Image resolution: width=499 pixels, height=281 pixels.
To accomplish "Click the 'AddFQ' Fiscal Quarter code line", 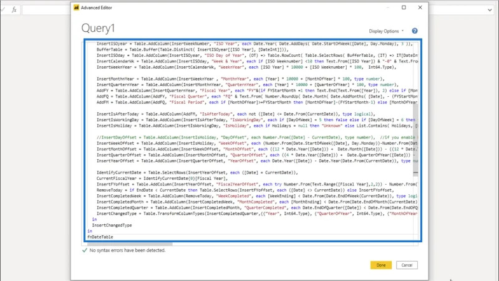I will click(257, 97).
